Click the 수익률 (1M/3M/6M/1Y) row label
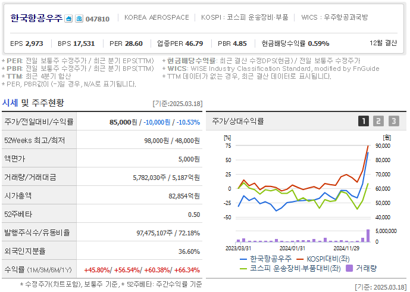The width and height of the screenshot is (410, 292). point(38,269)
